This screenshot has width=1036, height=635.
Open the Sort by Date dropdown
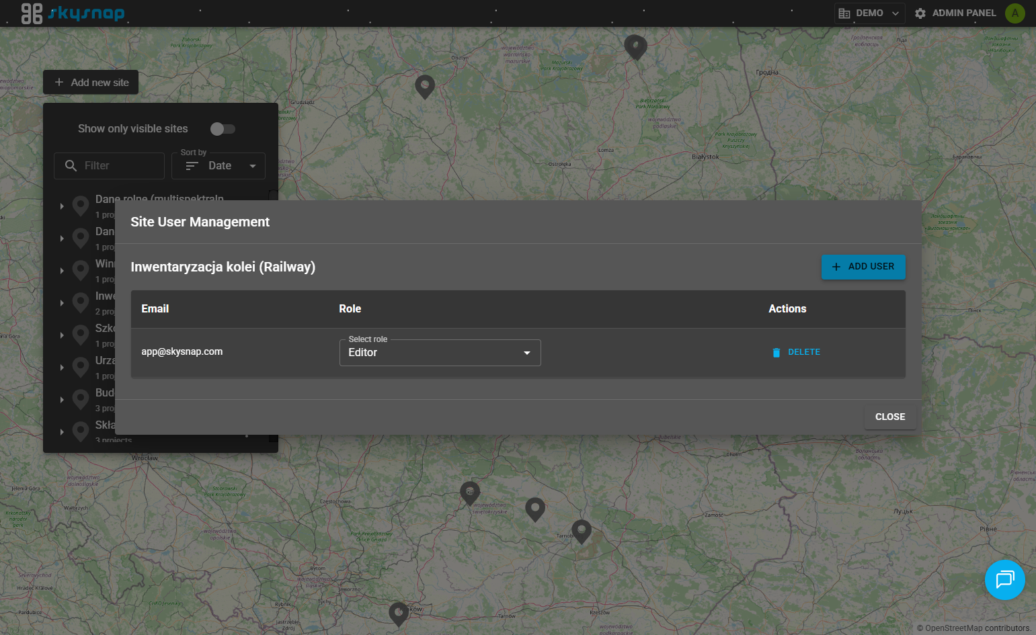point(218,166)
